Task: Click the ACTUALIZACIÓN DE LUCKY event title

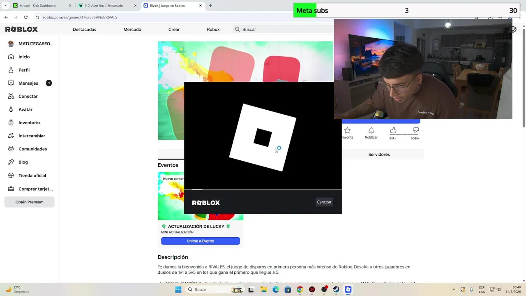Action: tap(196, 227)
